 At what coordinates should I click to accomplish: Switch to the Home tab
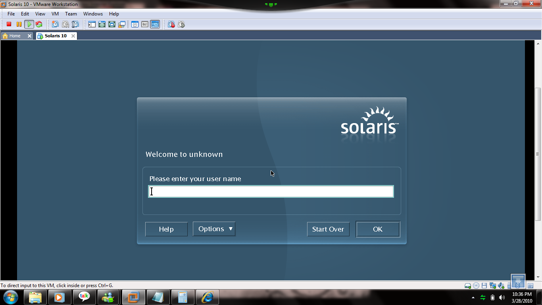tap(15, 36)
